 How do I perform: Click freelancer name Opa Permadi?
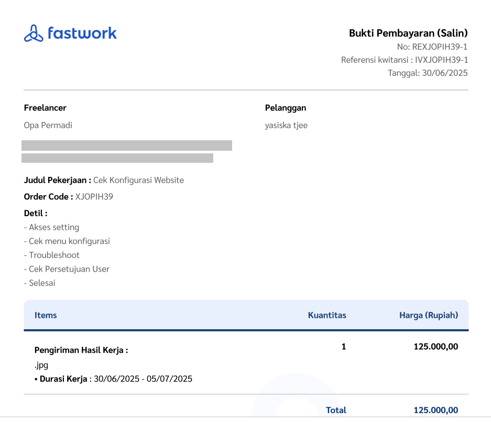pyautogui.click(x=48, y=125)
